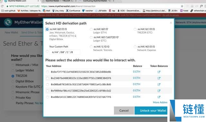Click the custom path input field
The height and width of the screenshot is (122, 206).
(x=65, y=52)
